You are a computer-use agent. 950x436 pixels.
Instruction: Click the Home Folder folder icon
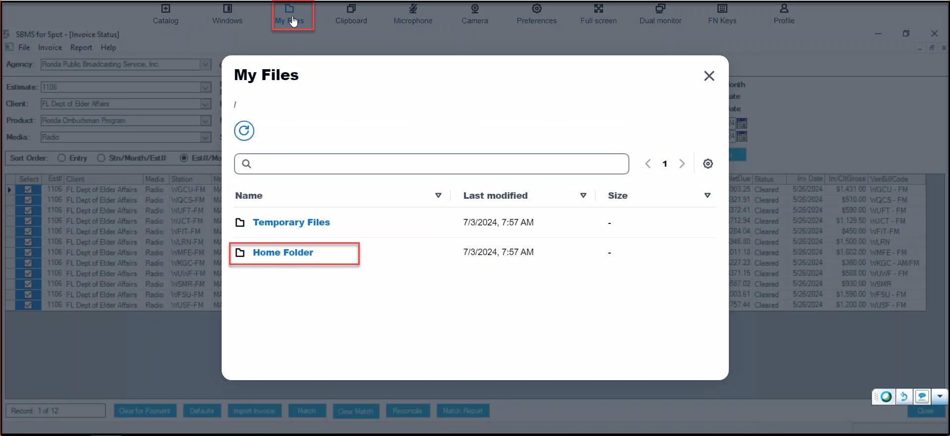pos(240,253)
